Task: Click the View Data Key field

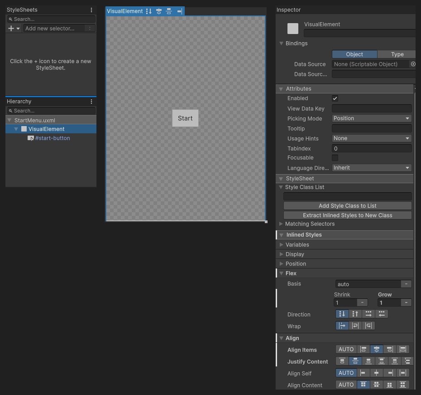Action: (372, 108)
